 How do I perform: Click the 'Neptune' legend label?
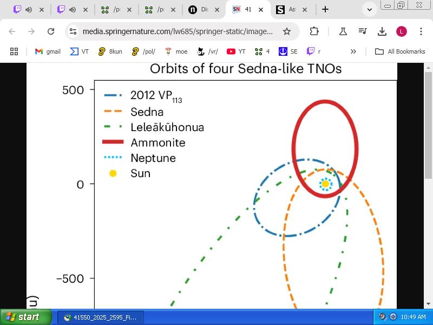coord(153,158)
